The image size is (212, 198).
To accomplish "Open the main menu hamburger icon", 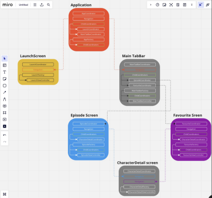I will (35, 5).
